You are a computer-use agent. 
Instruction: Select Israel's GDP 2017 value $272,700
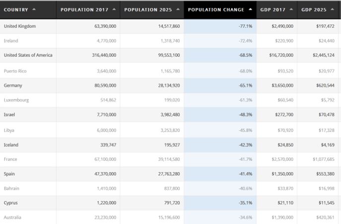point(283,115)
